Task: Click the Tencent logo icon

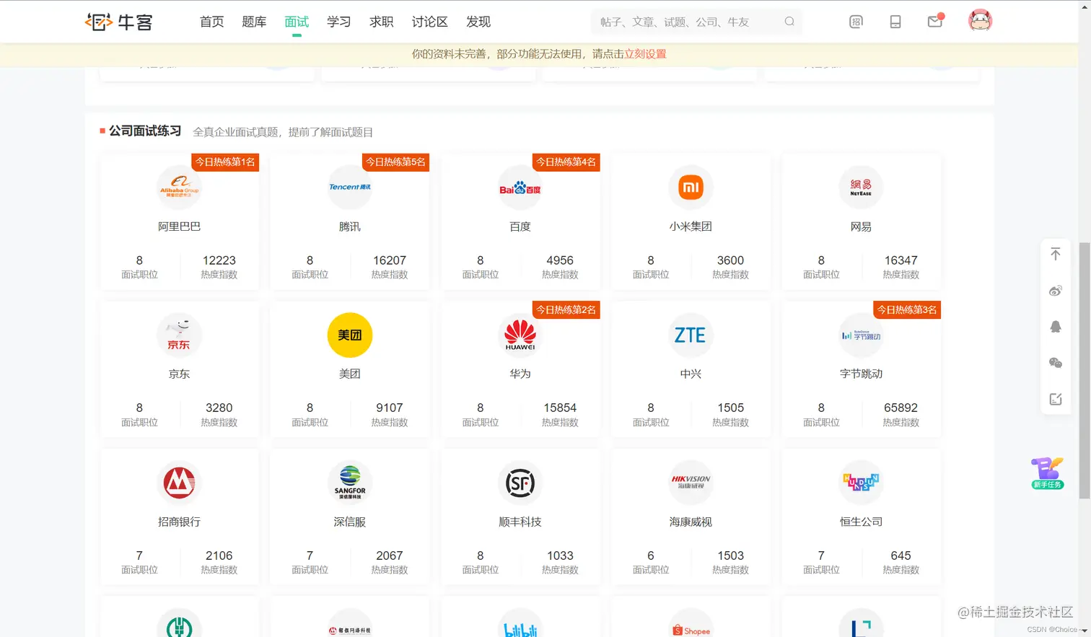Action: pos(350,187)
